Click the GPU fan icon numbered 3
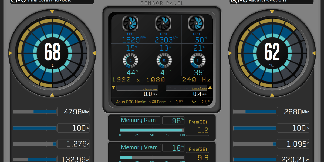 pyautogui.click(x=196, y=23)
